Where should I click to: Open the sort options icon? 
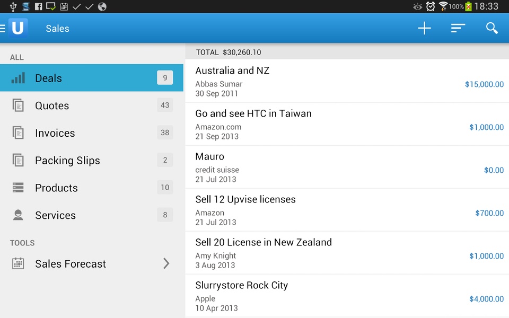click(458, 28)
